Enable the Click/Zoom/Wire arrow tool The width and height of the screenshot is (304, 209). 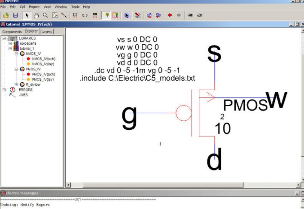point(27,15)
